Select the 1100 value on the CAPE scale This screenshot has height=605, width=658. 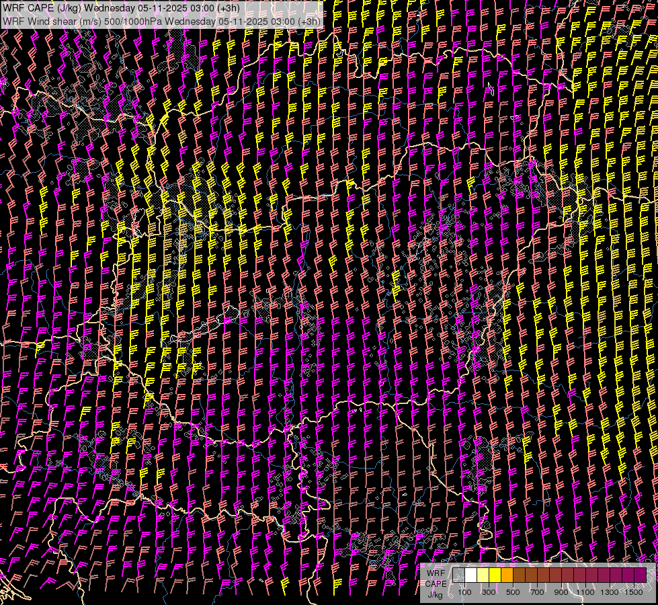(x=585, y=592)
